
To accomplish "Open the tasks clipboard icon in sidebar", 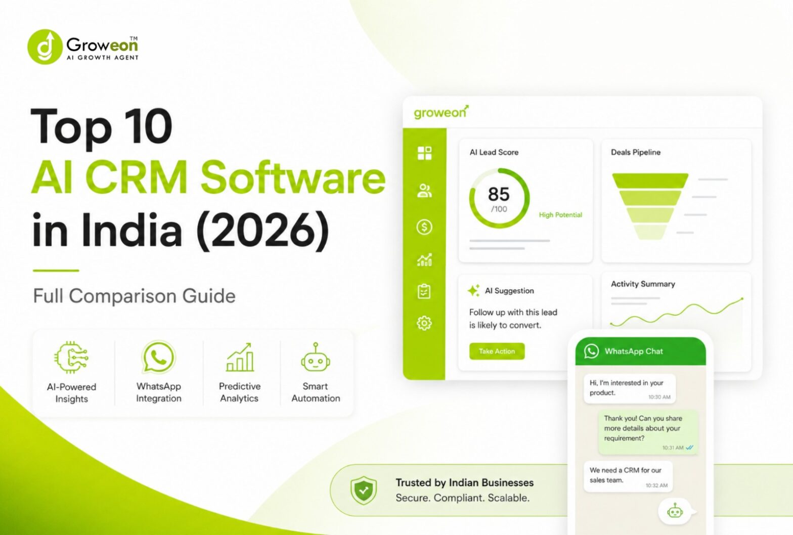I will tap(424, 291).
